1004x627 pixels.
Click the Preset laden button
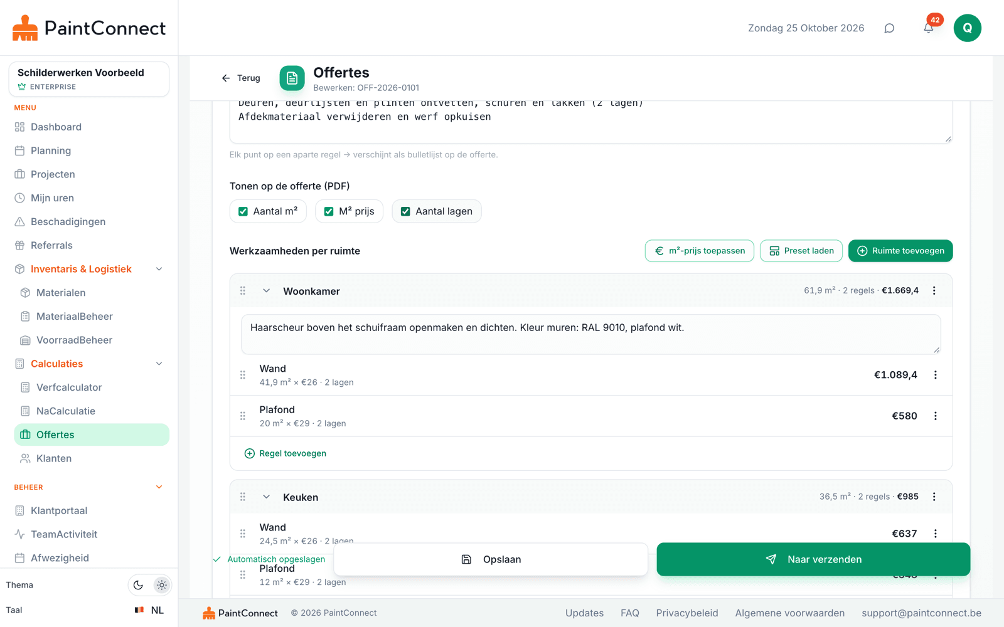point(801,251)
